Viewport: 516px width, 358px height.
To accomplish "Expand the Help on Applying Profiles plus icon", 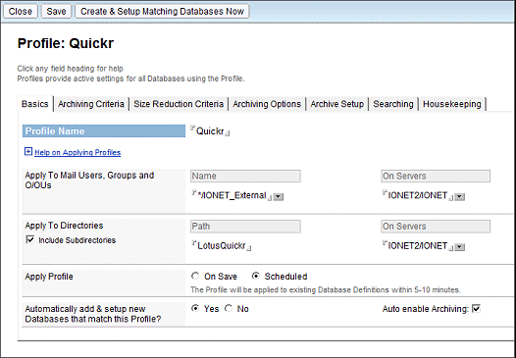I will (28, 151).
